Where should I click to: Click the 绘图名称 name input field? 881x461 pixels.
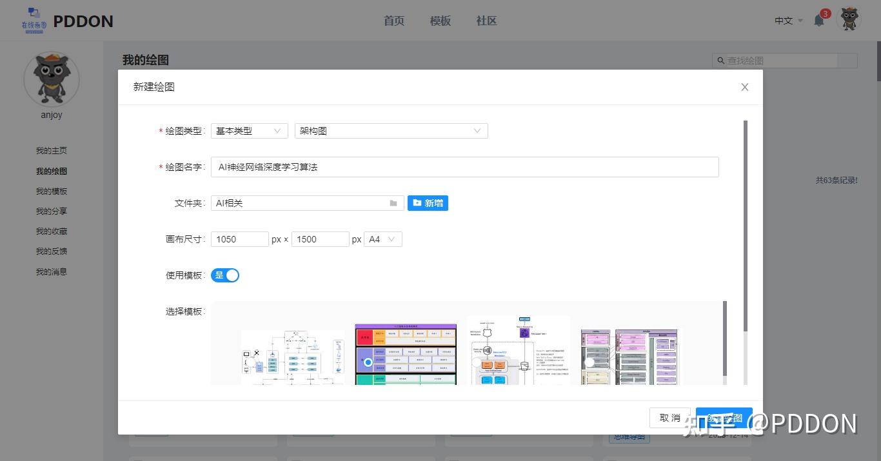tap(464, 166)
